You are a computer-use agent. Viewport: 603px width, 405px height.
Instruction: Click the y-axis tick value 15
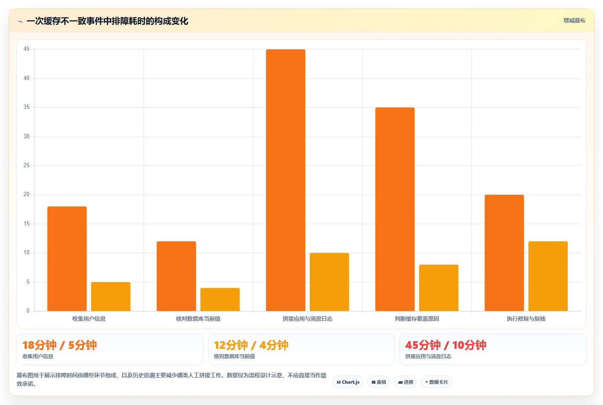pyautogui.click(x=27, y=224)
